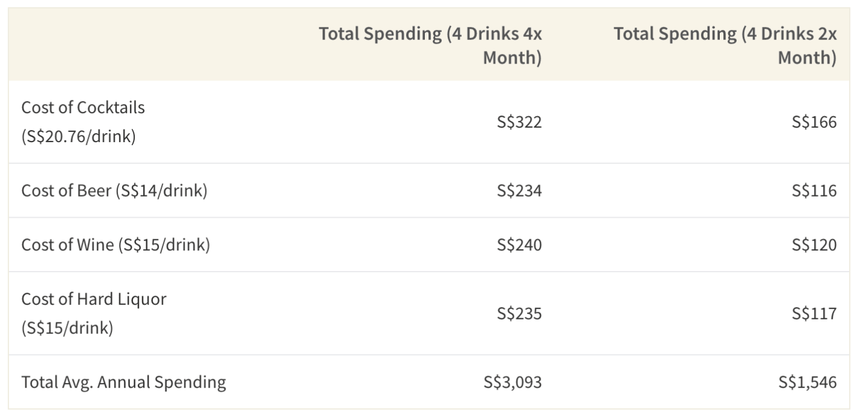This screenshot has height=418, width=860.
Task: Click the S$3,093 annual total
Action: [x=512, y=382]
